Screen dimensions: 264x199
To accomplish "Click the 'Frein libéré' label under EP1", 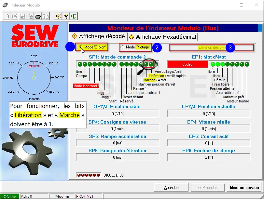I will point(221,84).
